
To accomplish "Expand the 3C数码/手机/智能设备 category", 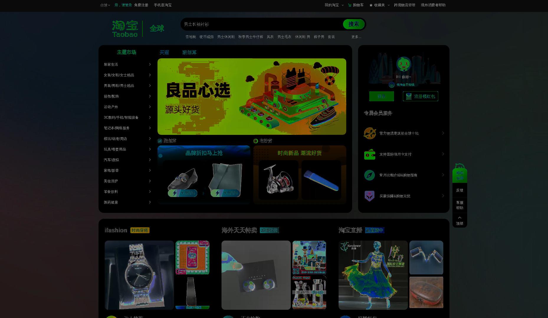I will tap(127, 117).
